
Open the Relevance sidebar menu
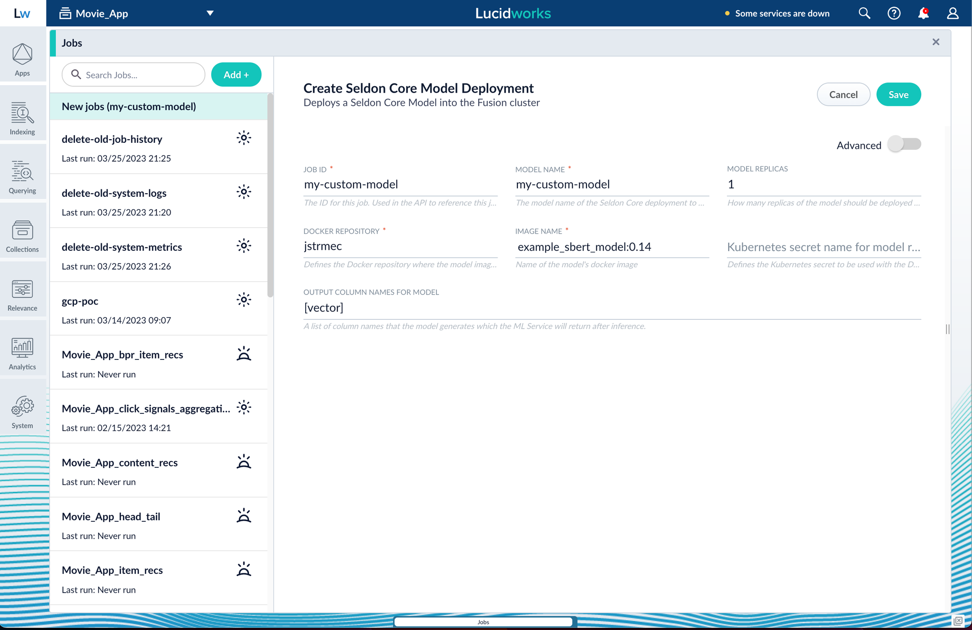(22, 294)
